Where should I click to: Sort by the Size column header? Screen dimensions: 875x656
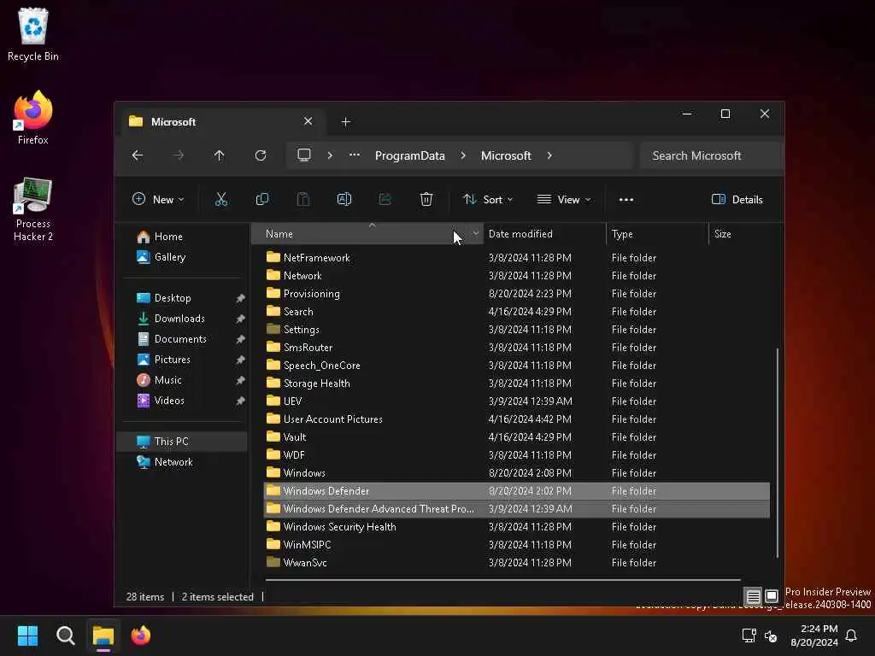click(x=744, y=234)
